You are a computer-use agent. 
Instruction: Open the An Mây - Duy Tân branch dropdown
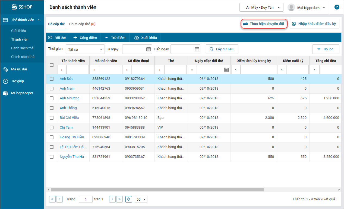[x=261, y=8]
